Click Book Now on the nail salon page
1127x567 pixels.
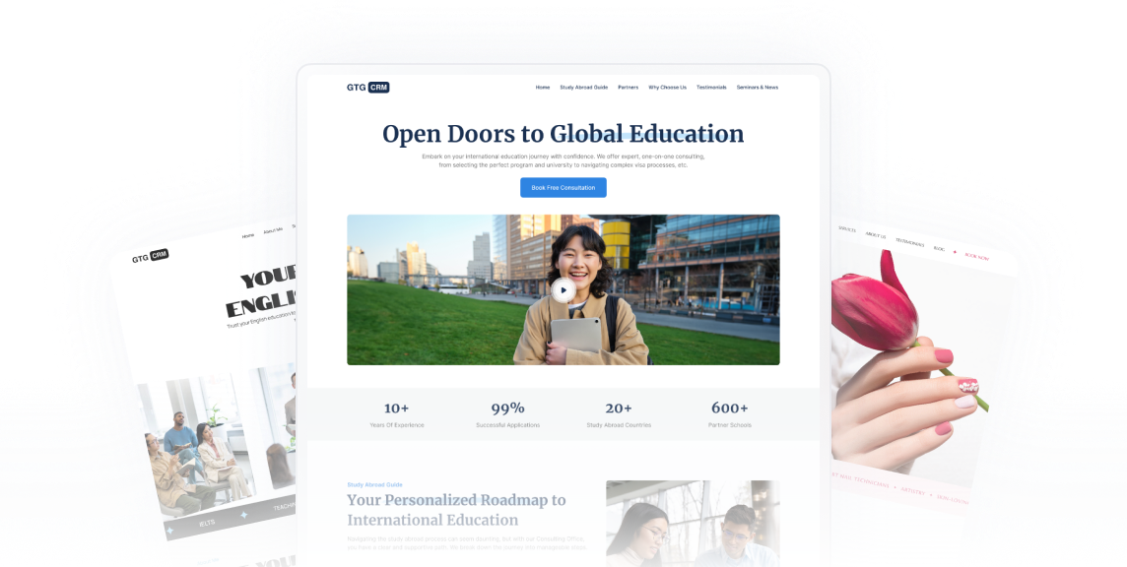[x=976, y=256]
